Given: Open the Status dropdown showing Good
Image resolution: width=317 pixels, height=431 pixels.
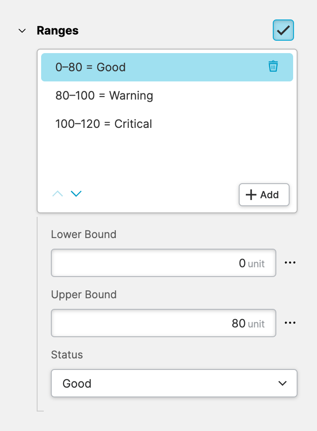Looking at the screenshot, I should (x=174, y=383).
